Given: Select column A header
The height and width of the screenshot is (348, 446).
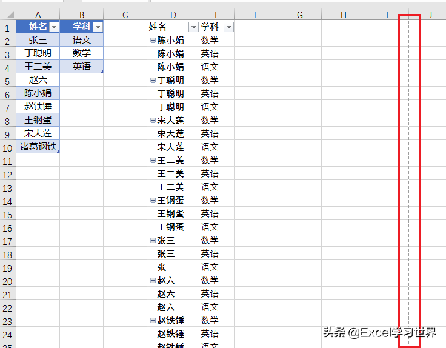Looking at the screenshot, I should click(38, 15).
